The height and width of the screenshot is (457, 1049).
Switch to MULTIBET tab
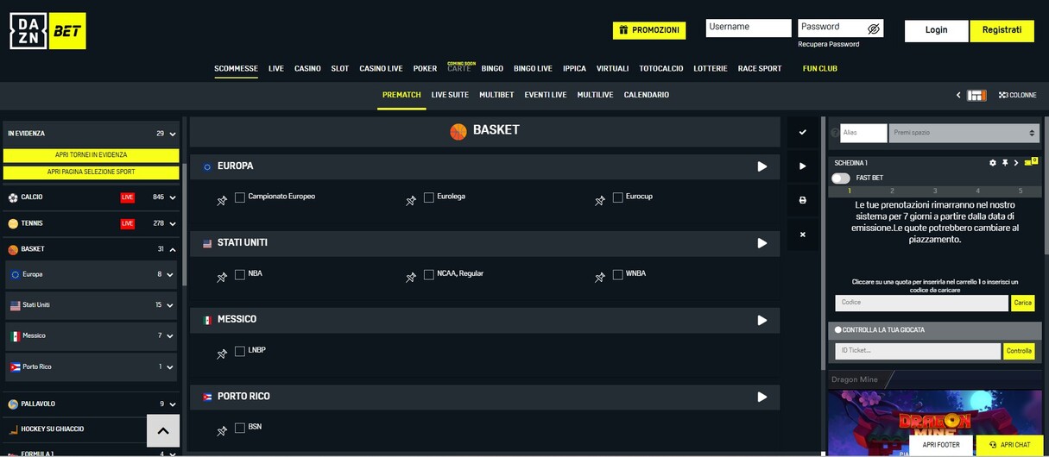pos(496,95)
